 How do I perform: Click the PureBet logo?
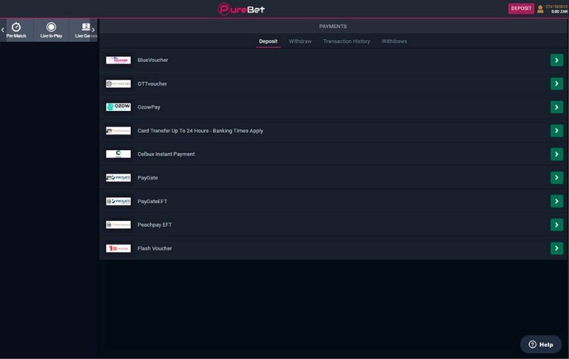tap(241, 9)
